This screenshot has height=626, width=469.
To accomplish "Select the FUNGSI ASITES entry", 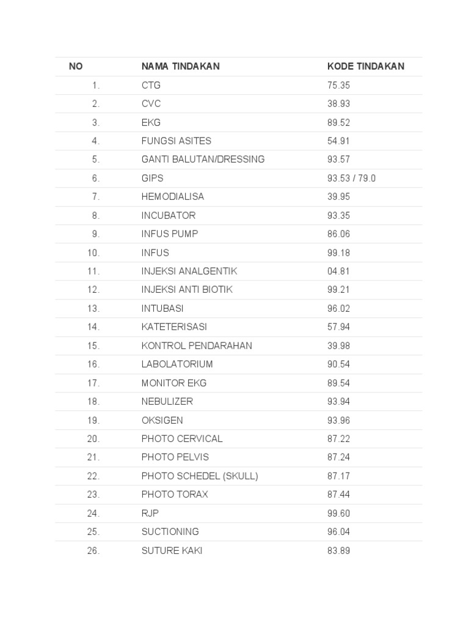I will (x=176, y=141).
